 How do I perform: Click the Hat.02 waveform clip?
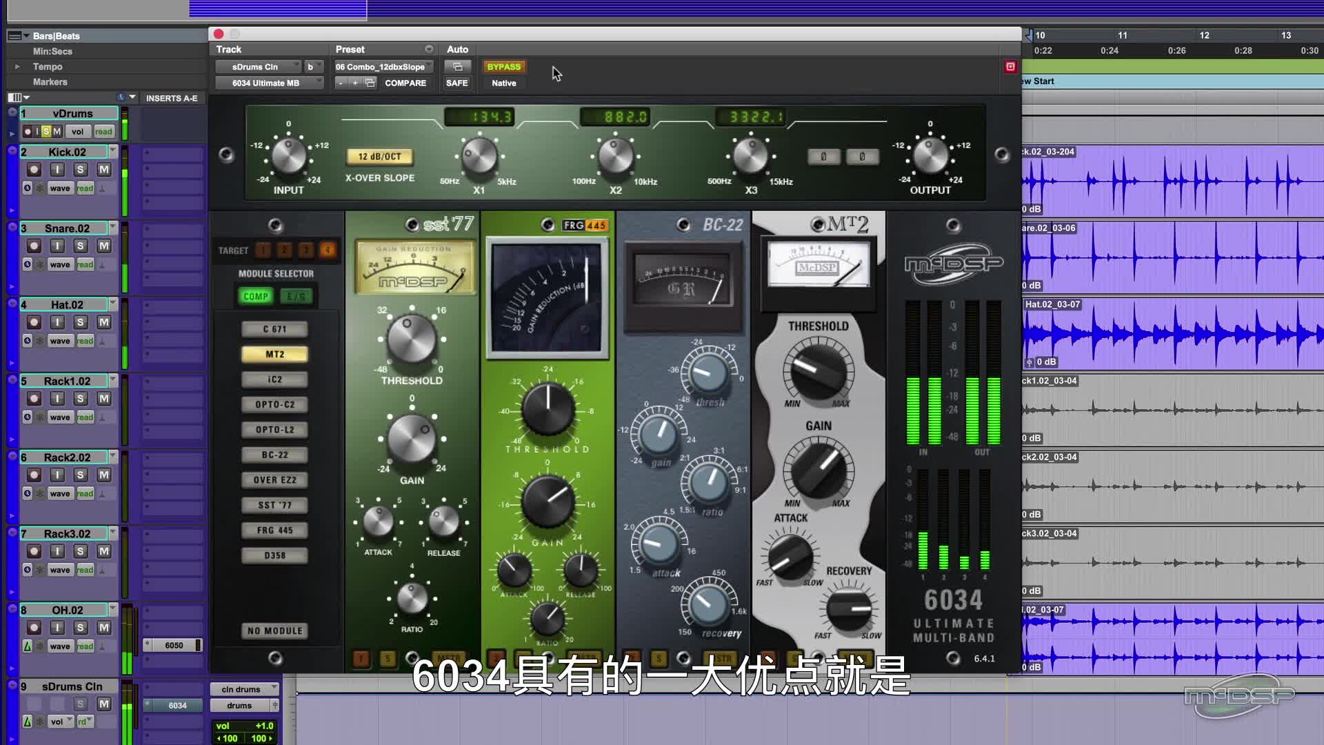[1172, 334]
